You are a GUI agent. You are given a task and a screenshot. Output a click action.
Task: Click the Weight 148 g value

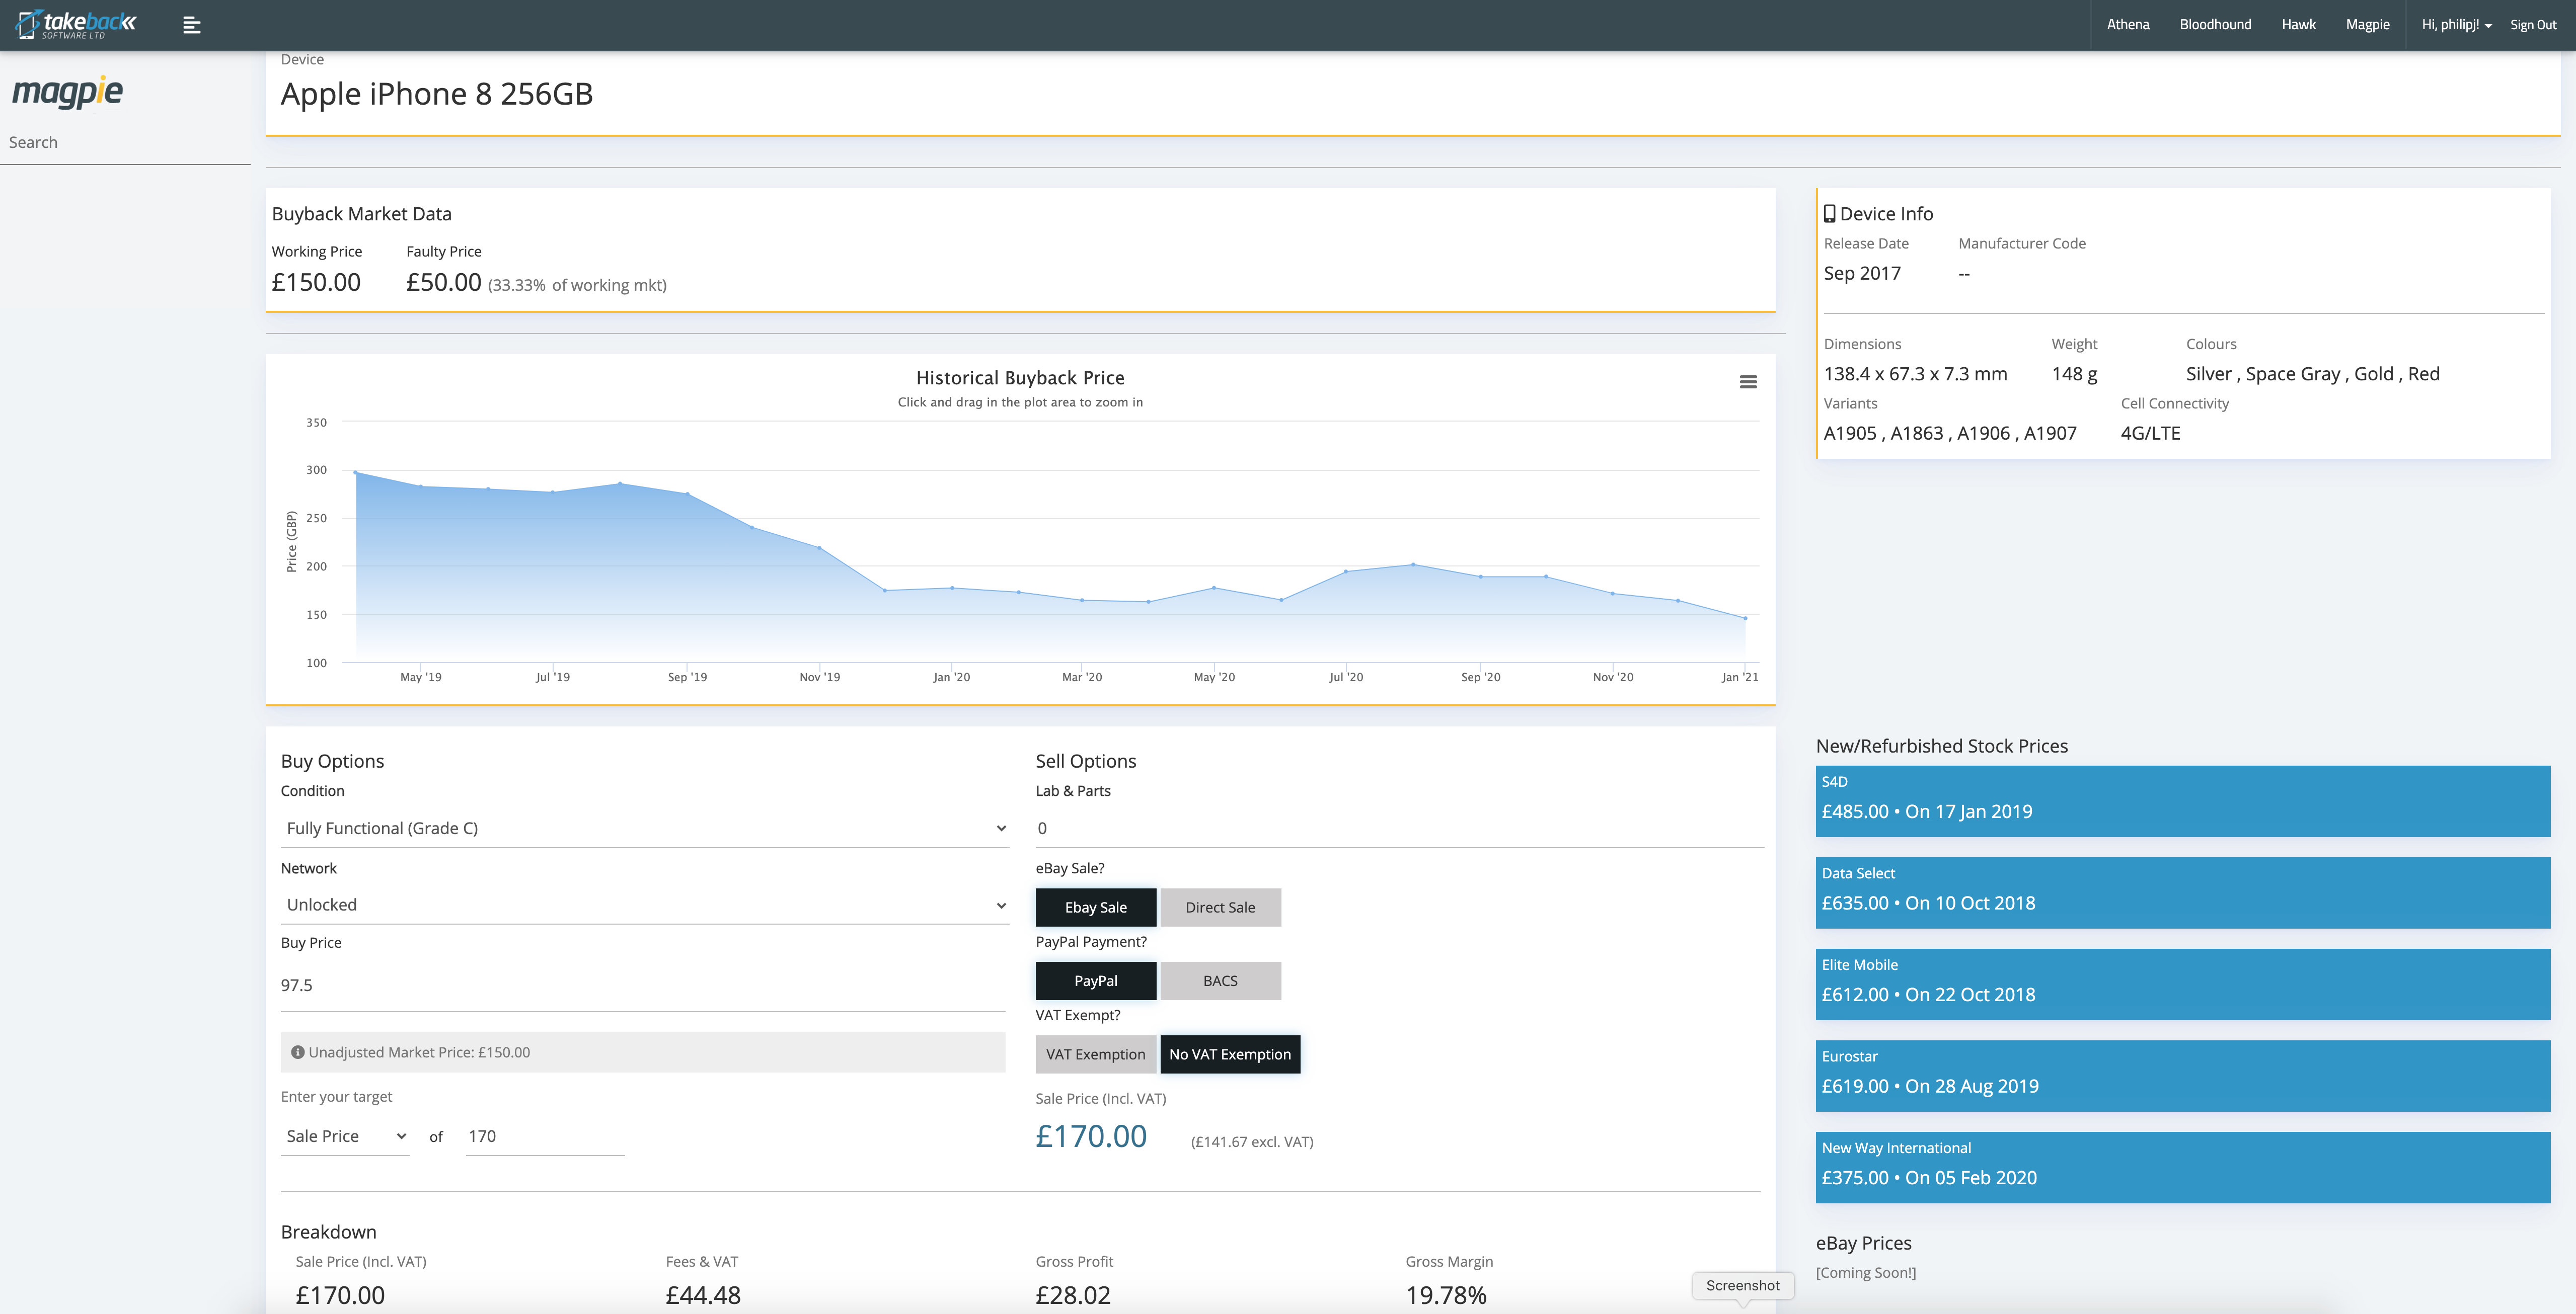(x=2074, y=374)
